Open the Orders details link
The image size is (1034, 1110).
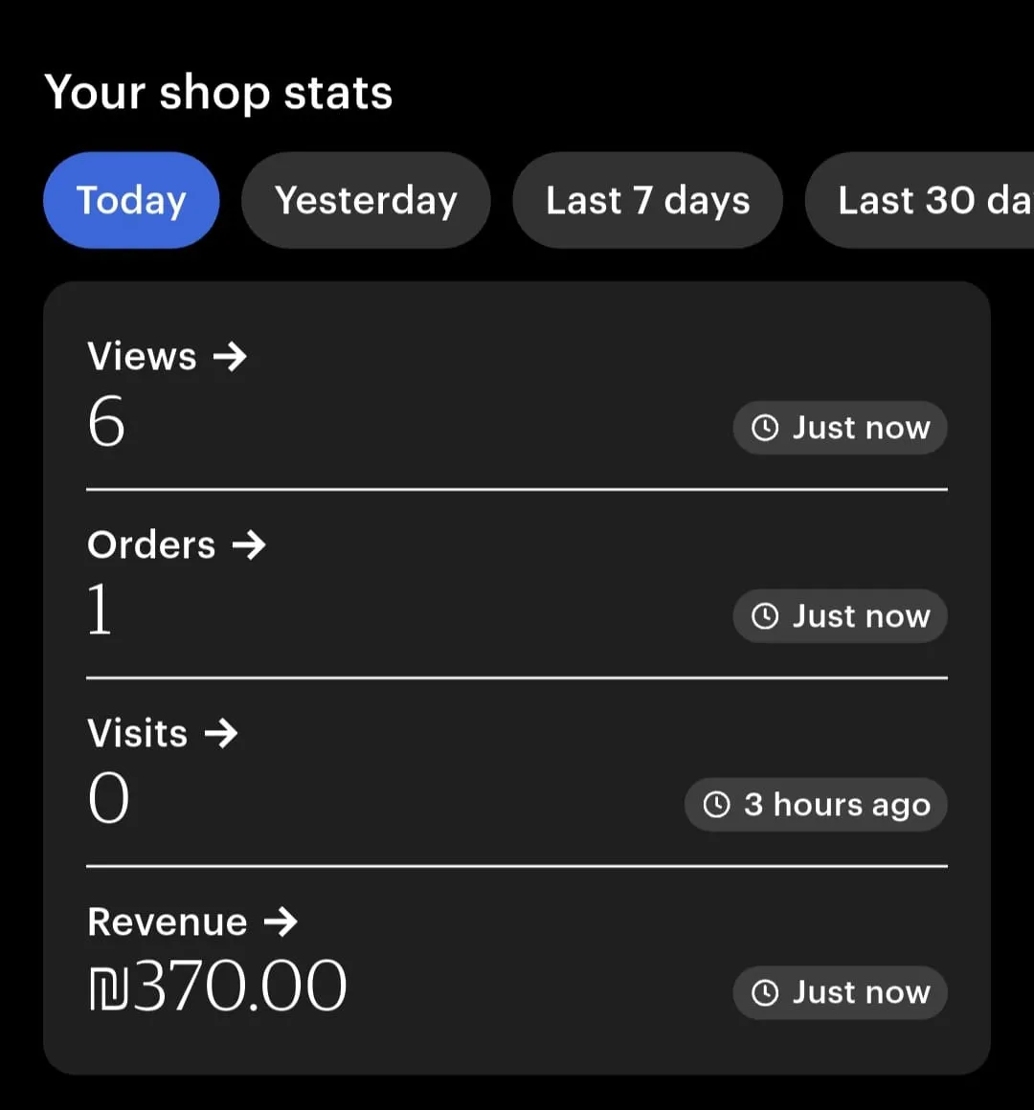click(x=151, y=545)
